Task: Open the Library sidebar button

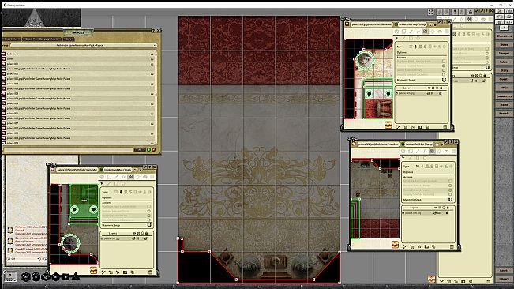Action: click(504, 279)
